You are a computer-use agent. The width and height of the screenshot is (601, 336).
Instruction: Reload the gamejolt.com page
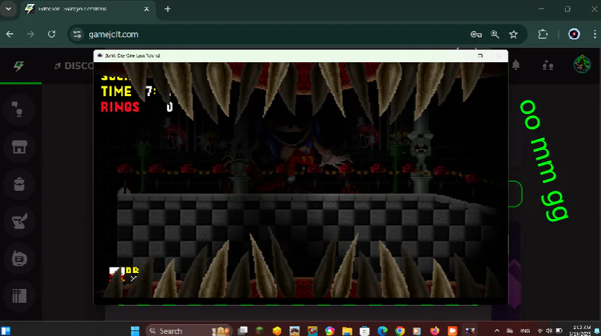(51, 35)
